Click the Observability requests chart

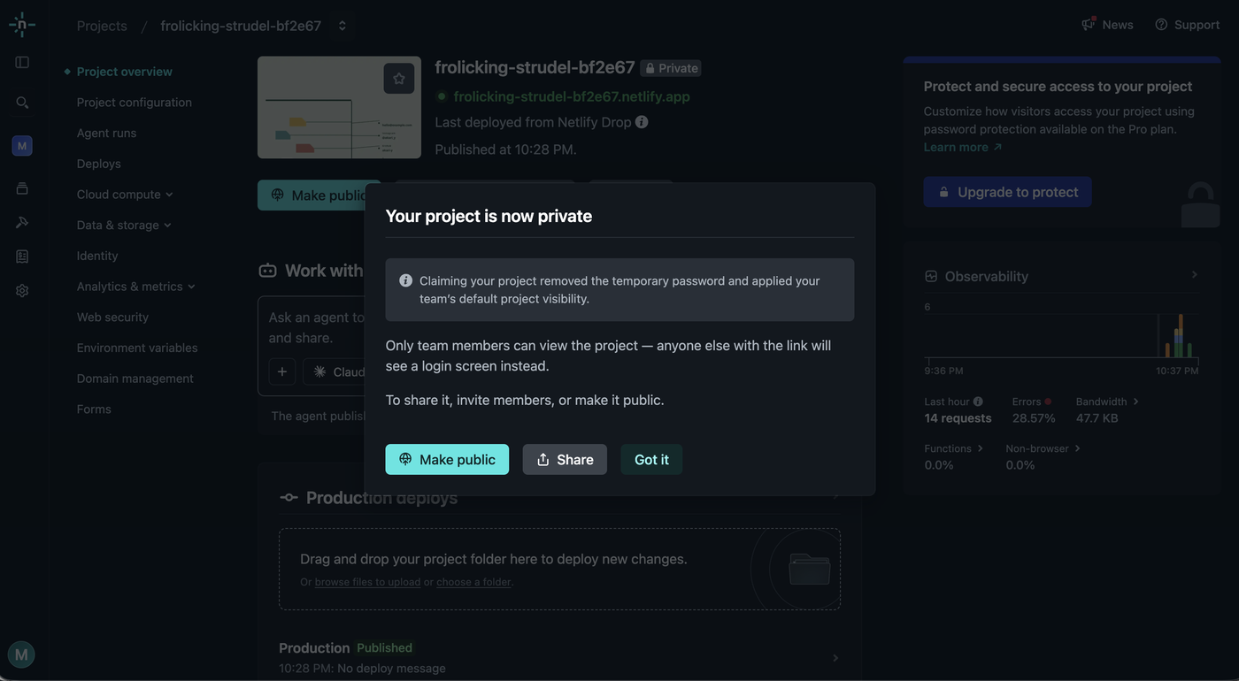(x=1062, y=334)
